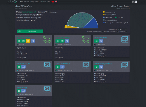Screen dimensions: 146x107
Task: Click the blue copy icon of Solar Hausdach
Action: [x=62, y=67]
